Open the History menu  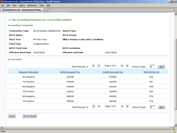pyautogui.click(x=22, y=5)
